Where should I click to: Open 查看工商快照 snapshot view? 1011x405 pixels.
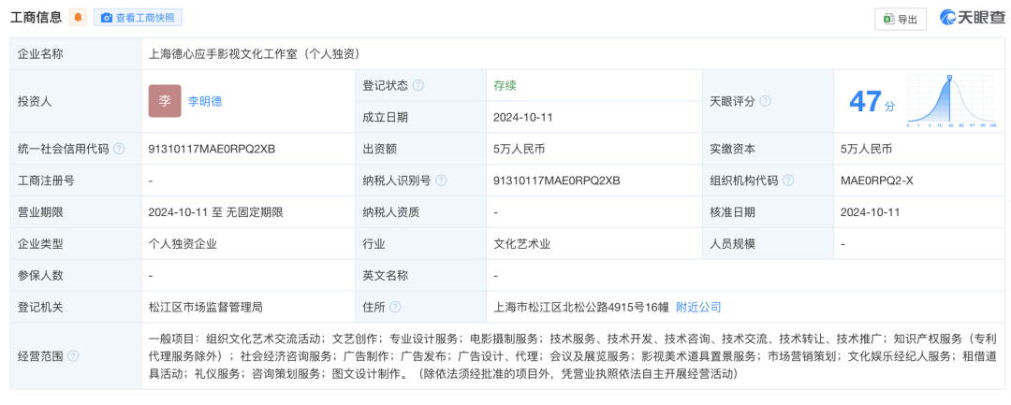point(137,17)
